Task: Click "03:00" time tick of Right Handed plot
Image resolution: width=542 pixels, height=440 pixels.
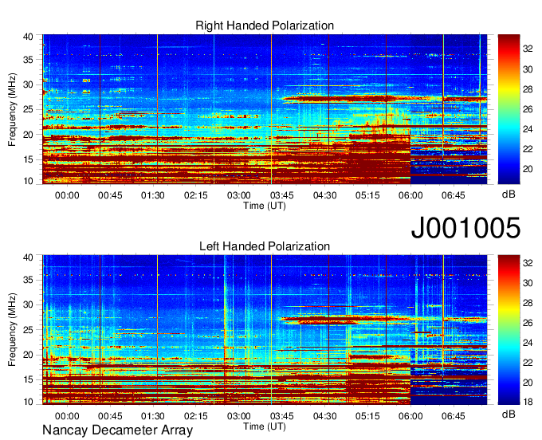Action: (239, 195)
